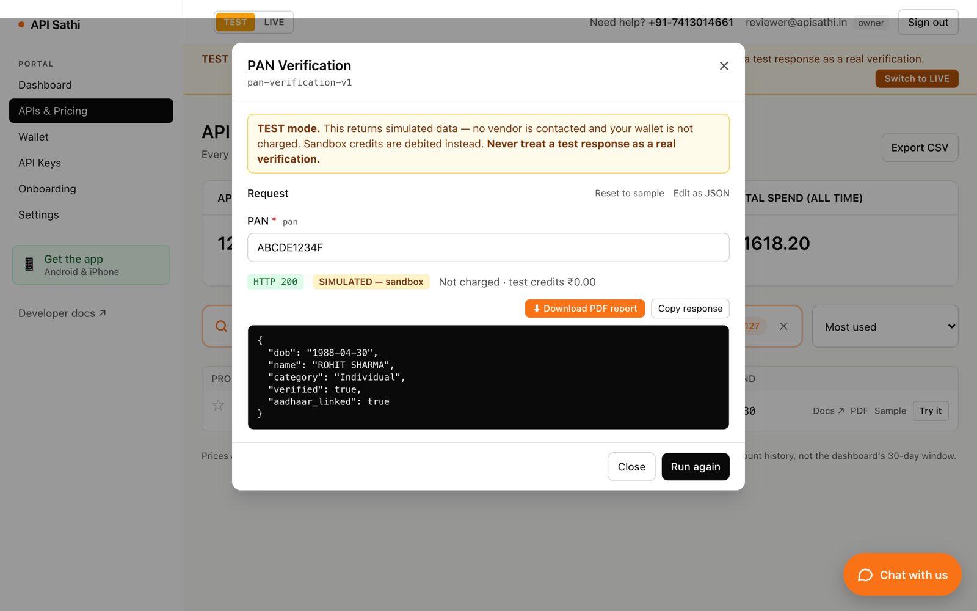Click Download PDF report button
The width and height of the screenshot is (977, 611).
tap(585, 309)
